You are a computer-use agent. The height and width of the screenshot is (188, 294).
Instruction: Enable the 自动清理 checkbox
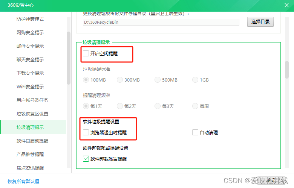[x=195, y=132]
